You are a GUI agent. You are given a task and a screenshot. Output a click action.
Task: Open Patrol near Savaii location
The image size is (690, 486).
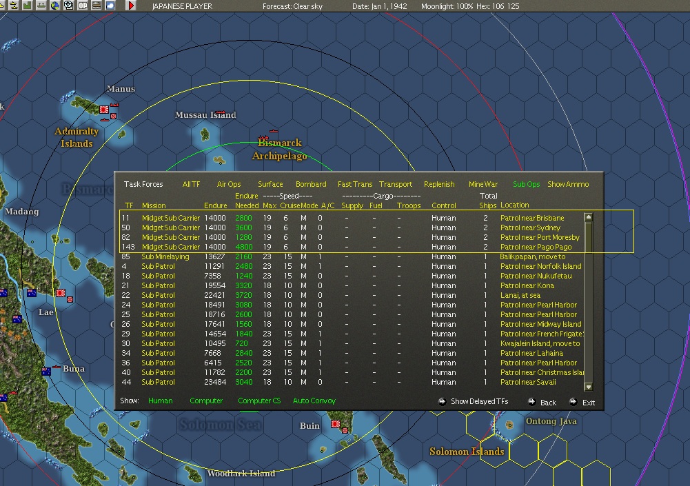tap(528, 382)
